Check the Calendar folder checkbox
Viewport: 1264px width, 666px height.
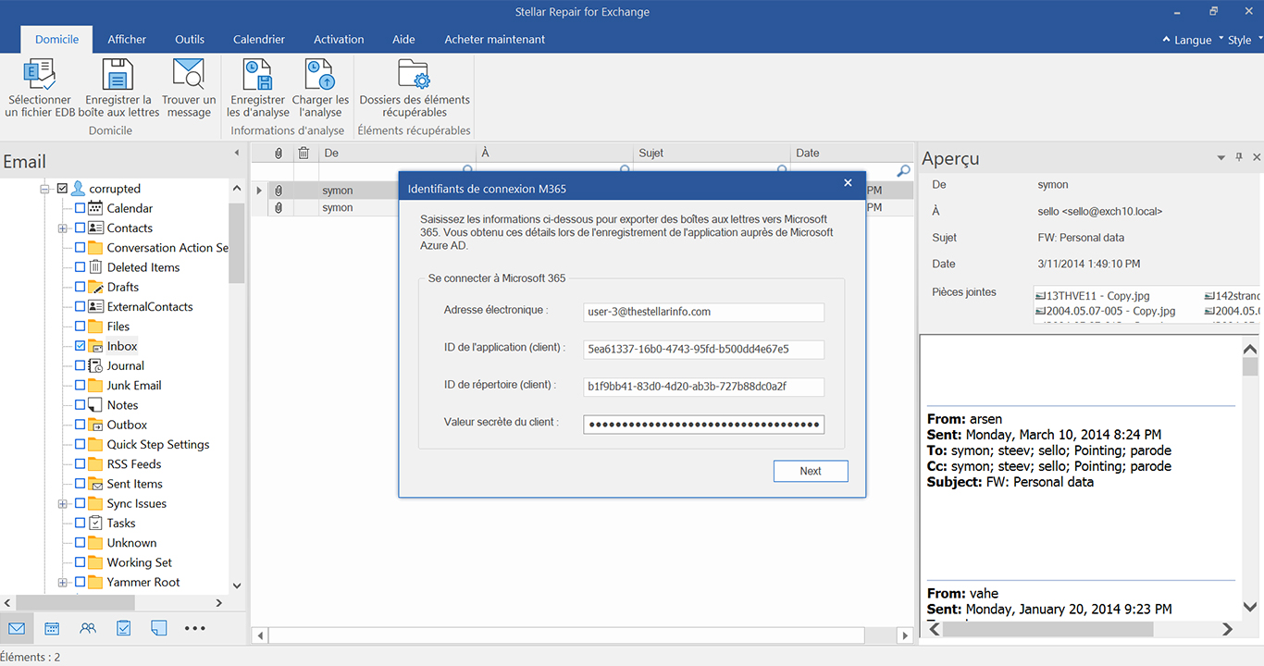click(x=80, y=208)
